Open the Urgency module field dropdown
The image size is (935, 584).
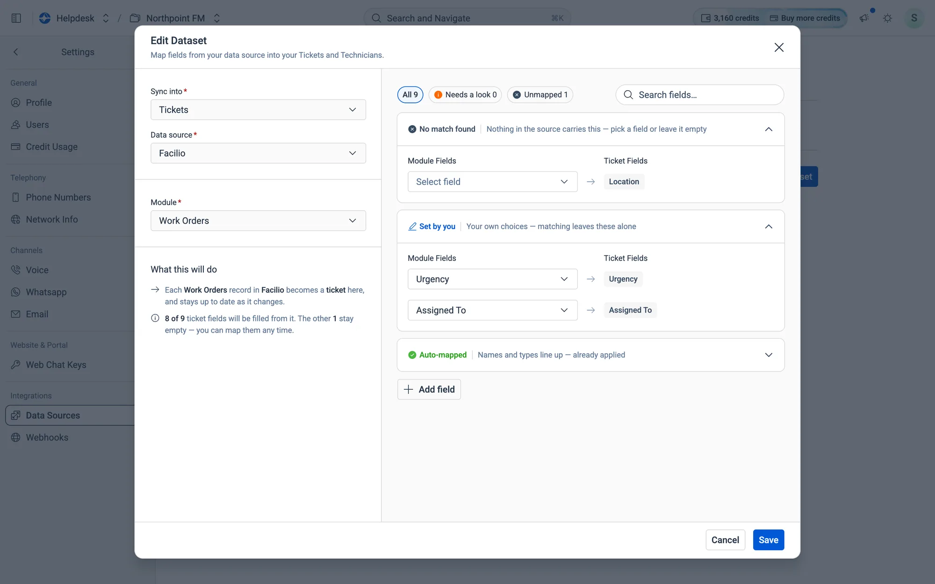coord(493,279)
